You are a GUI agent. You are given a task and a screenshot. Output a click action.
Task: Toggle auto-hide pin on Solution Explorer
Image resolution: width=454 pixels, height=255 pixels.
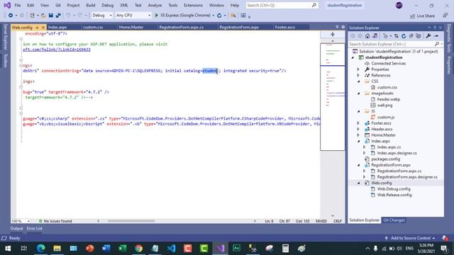[435, 28]
